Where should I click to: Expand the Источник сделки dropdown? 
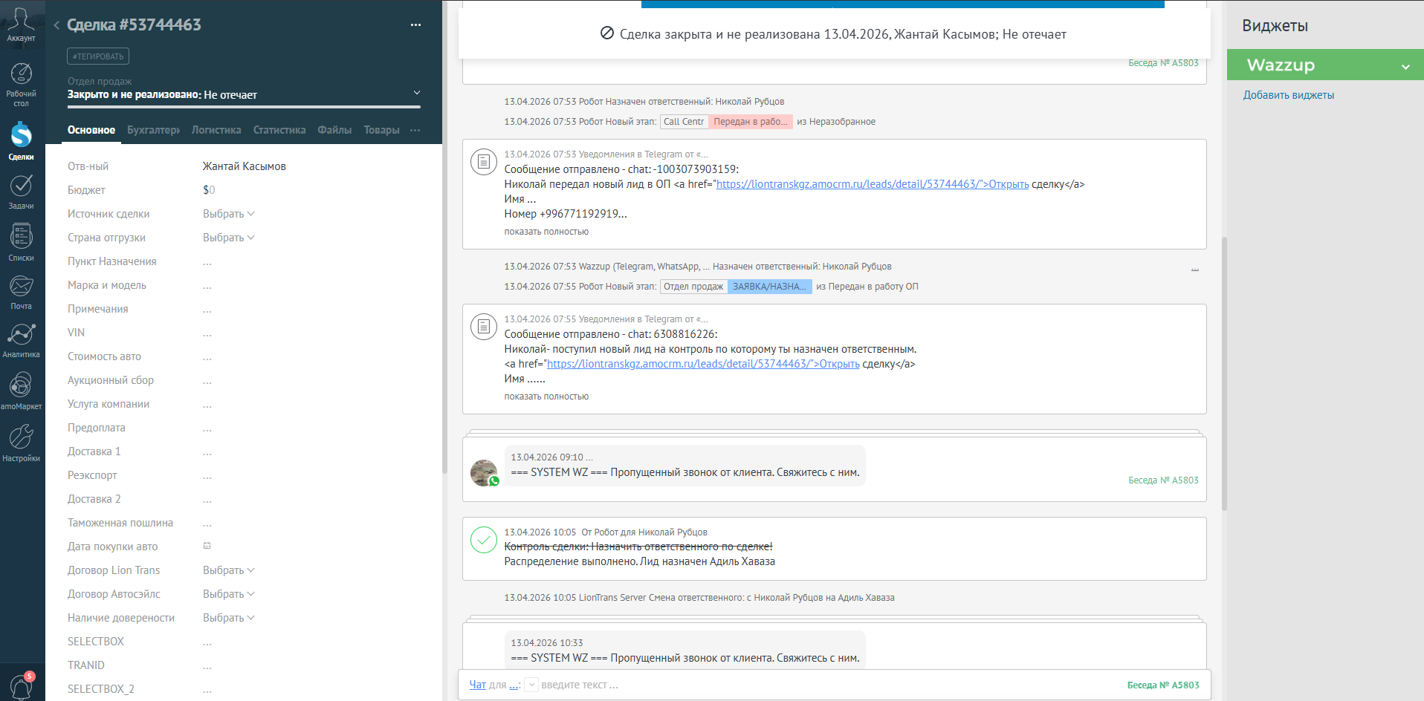(229, 214)
